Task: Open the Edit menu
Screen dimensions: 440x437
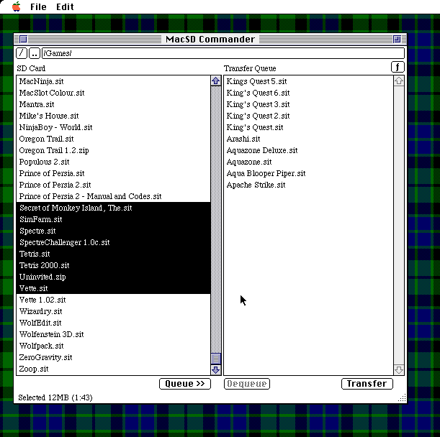Action: click(x=65, y=6)
